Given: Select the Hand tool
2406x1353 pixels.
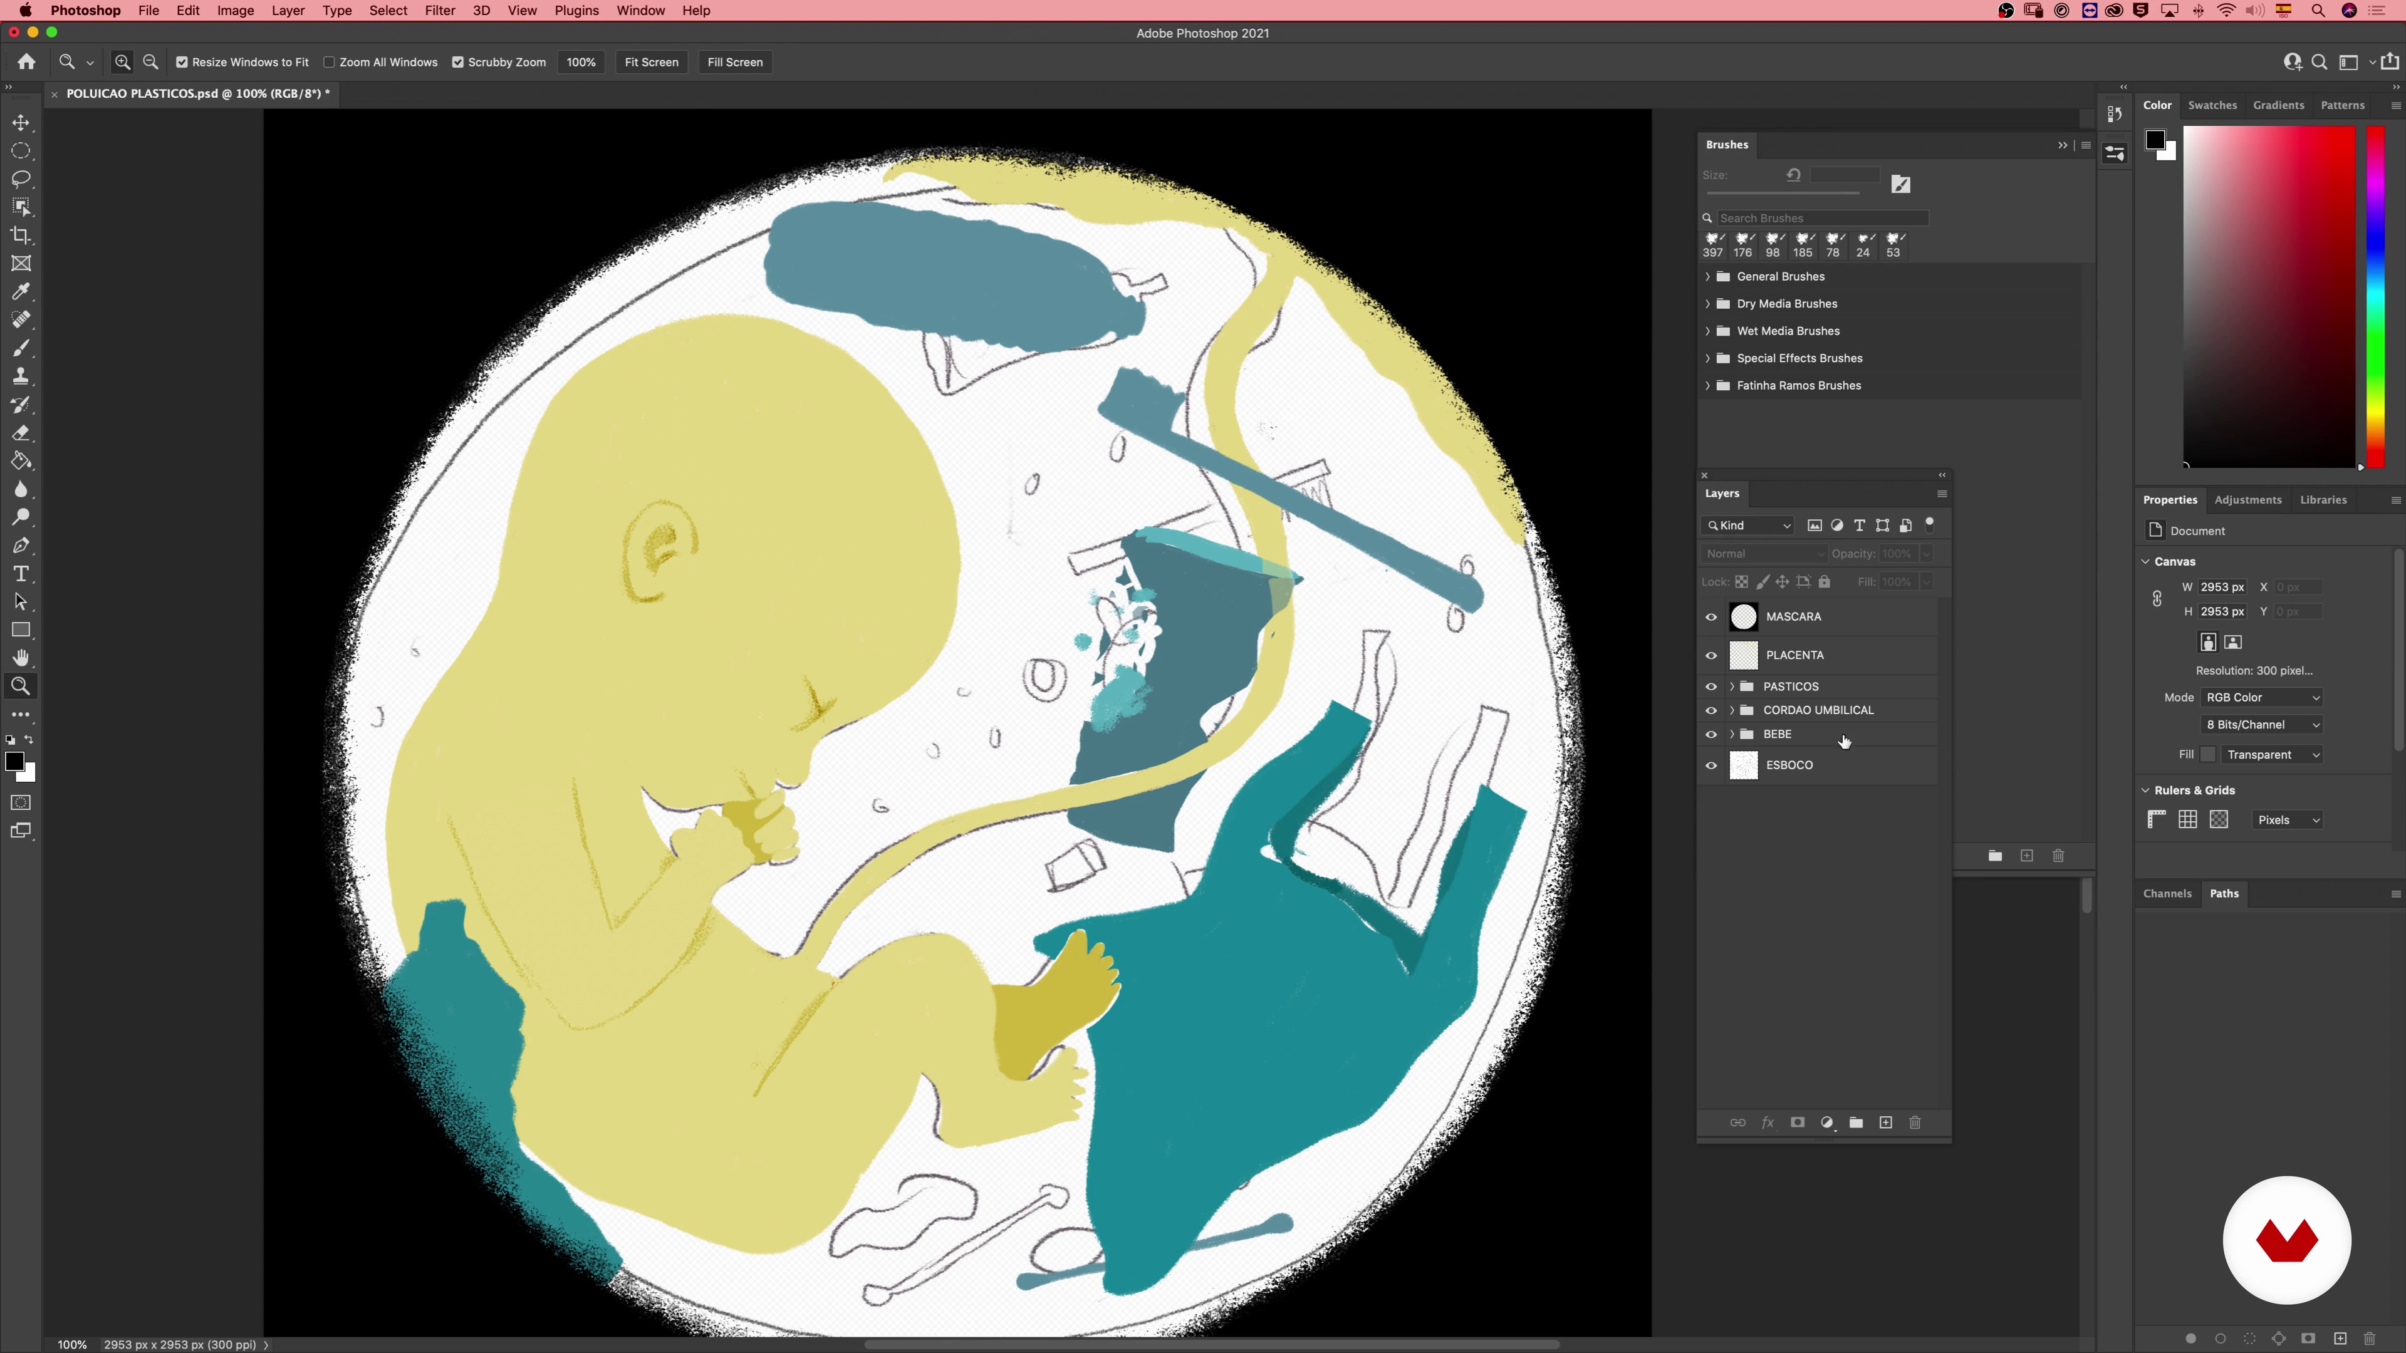Looking at the screenshot, I should tap(21, 658).
